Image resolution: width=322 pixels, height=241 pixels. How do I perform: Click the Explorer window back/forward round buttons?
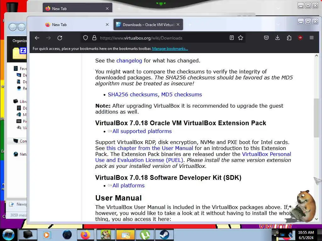coord(17,27)
